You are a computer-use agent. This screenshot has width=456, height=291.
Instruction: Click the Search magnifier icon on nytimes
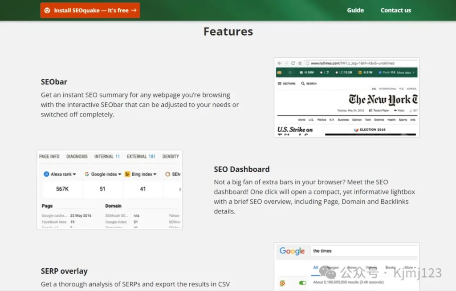click(303, 84)
